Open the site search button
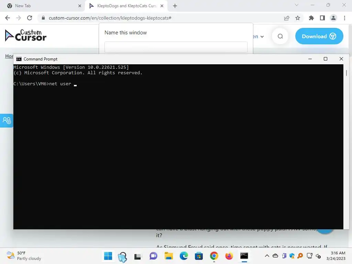The image size is (352, 264). point(280,36)
